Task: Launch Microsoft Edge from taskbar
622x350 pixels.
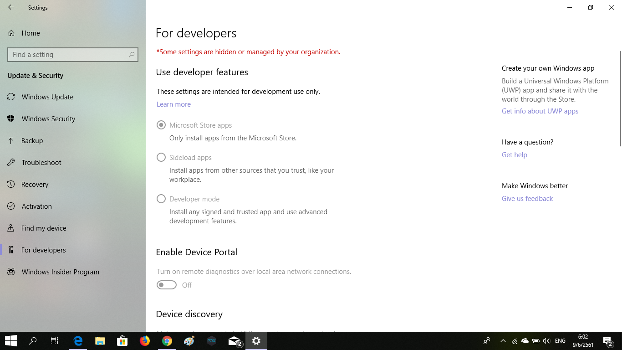Action: tap(78, 341)
